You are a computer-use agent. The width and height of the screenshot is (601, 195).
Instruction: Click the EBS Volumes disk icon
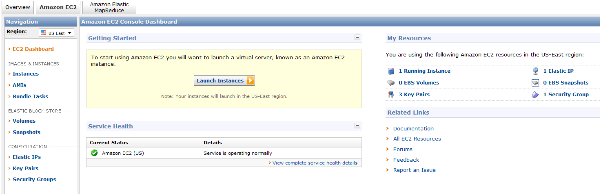[x=391, y=83]
